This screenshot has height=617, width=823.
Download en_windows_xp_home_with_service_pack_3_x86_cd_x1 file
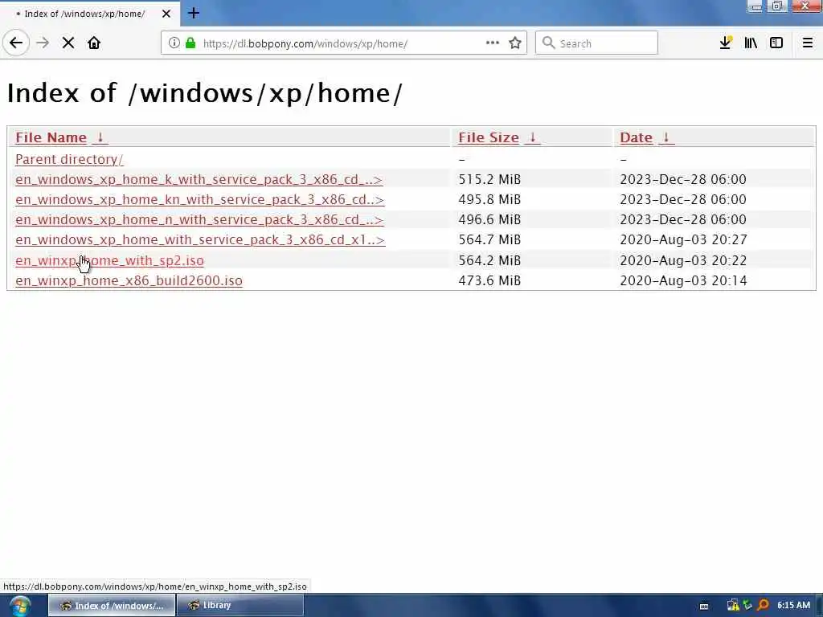200,239
